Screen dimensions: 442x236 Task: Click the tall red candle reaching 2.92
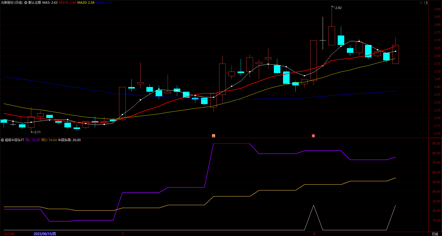point(332,35)
